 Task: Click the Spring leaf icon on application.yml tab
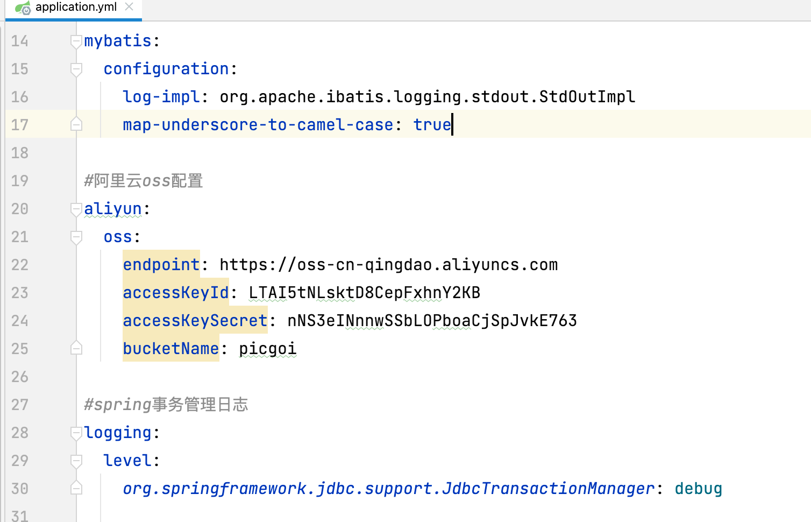(x=23, y=8)
